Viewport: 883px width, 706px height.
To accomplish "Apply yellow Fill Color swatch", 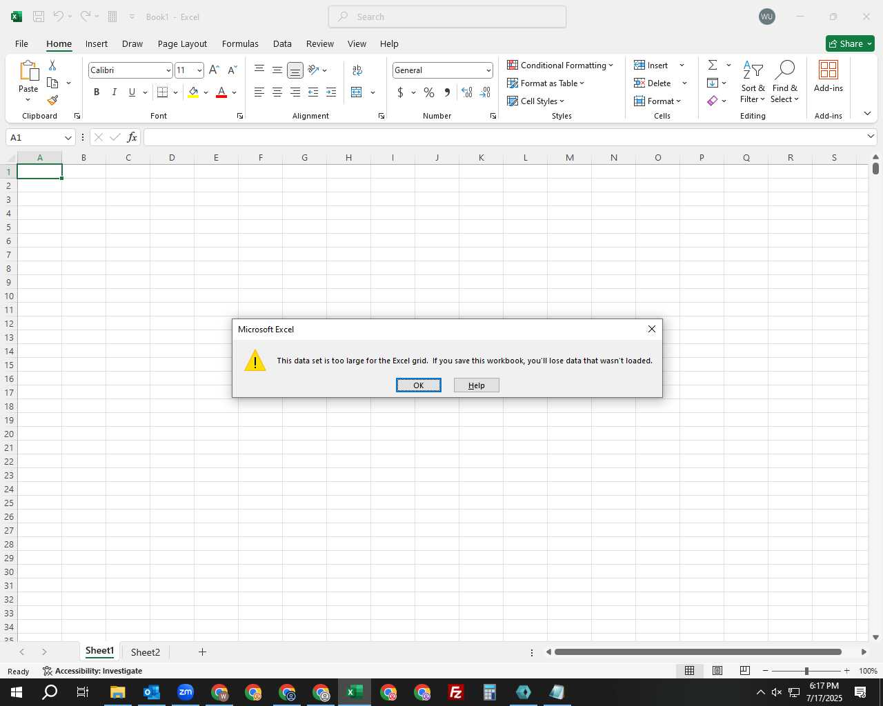I will [x=193, y=92].
